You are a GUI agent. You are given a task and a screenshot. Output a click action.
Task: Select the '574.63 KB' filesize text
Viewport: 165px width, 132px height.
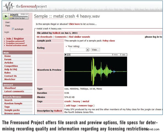[69, 97]
